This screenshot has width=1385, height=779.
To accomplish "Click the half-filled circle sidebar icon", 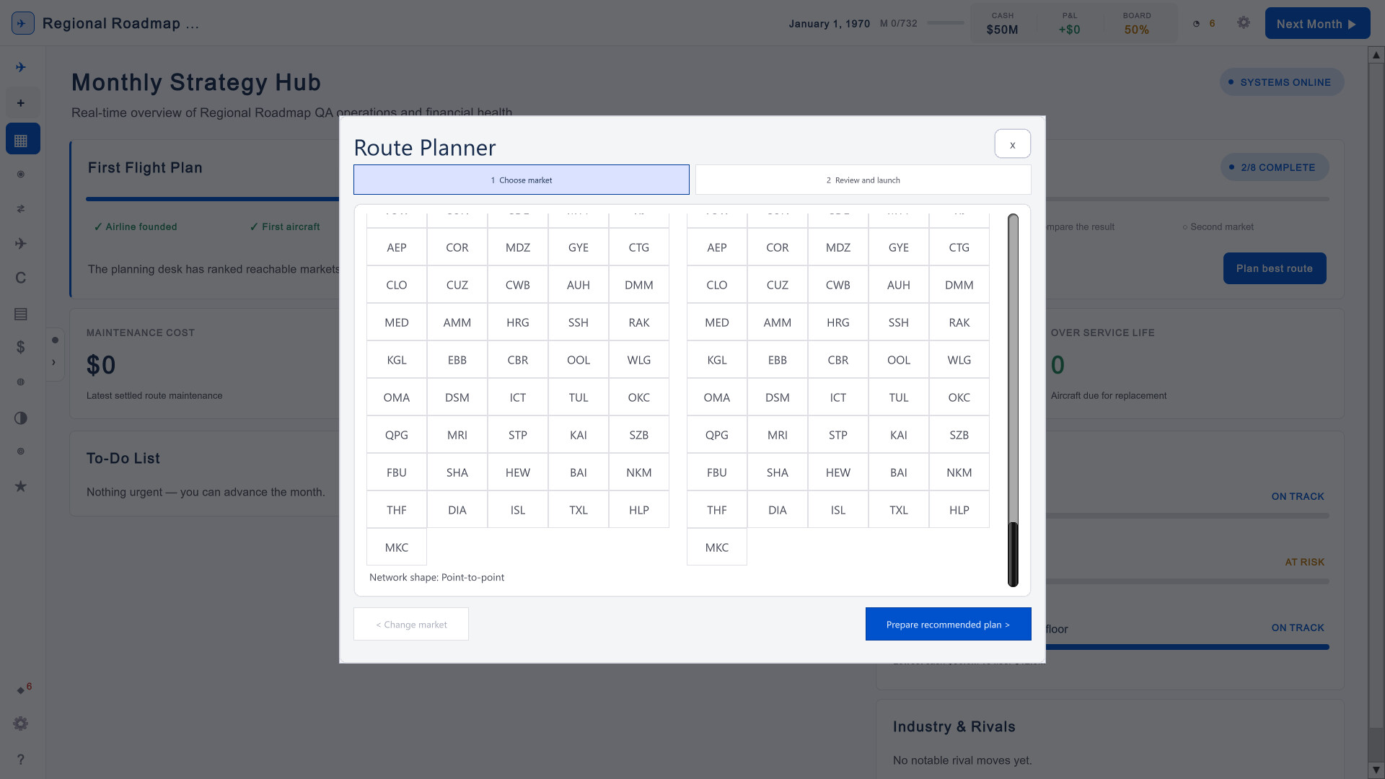I will coord(21,418).
